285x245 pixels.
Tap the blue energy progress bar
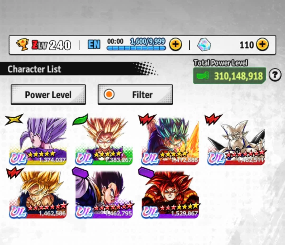point(136,48)
